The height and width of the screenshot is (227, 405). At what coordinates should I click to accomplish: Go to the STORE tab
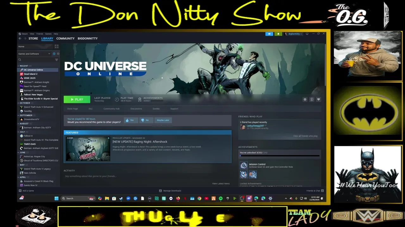(33, 38)
